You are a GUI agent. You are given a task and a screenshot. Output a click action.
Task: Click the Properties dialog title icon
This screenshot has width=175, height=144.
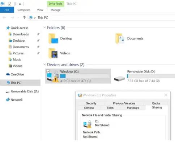click(80, 95)
